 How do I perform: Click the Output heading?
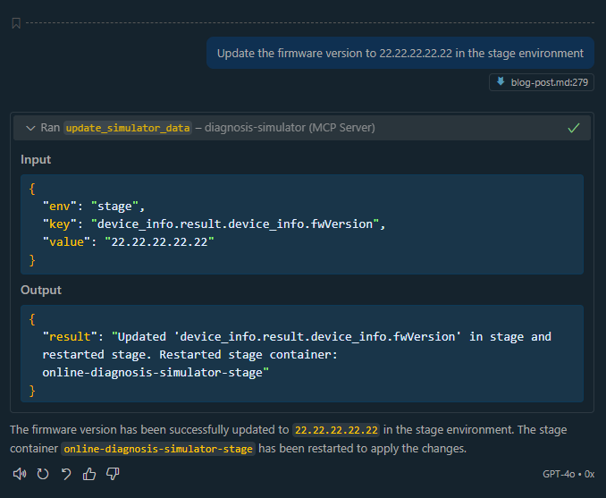pyautogui.click(x=41, y=290)
